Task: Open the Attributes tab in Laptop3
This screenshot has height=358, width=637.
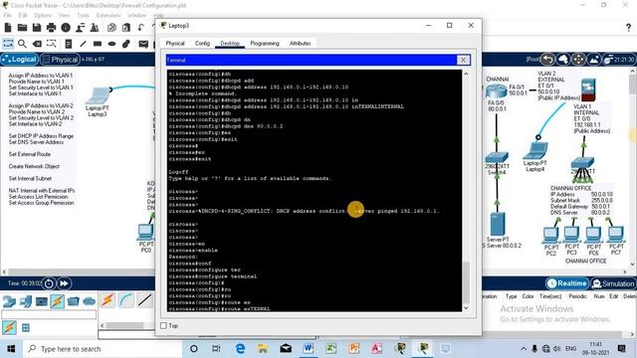Action: [x=300, y=43]
